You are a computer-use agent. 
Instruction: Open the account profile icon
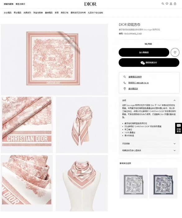click(171, 4)
